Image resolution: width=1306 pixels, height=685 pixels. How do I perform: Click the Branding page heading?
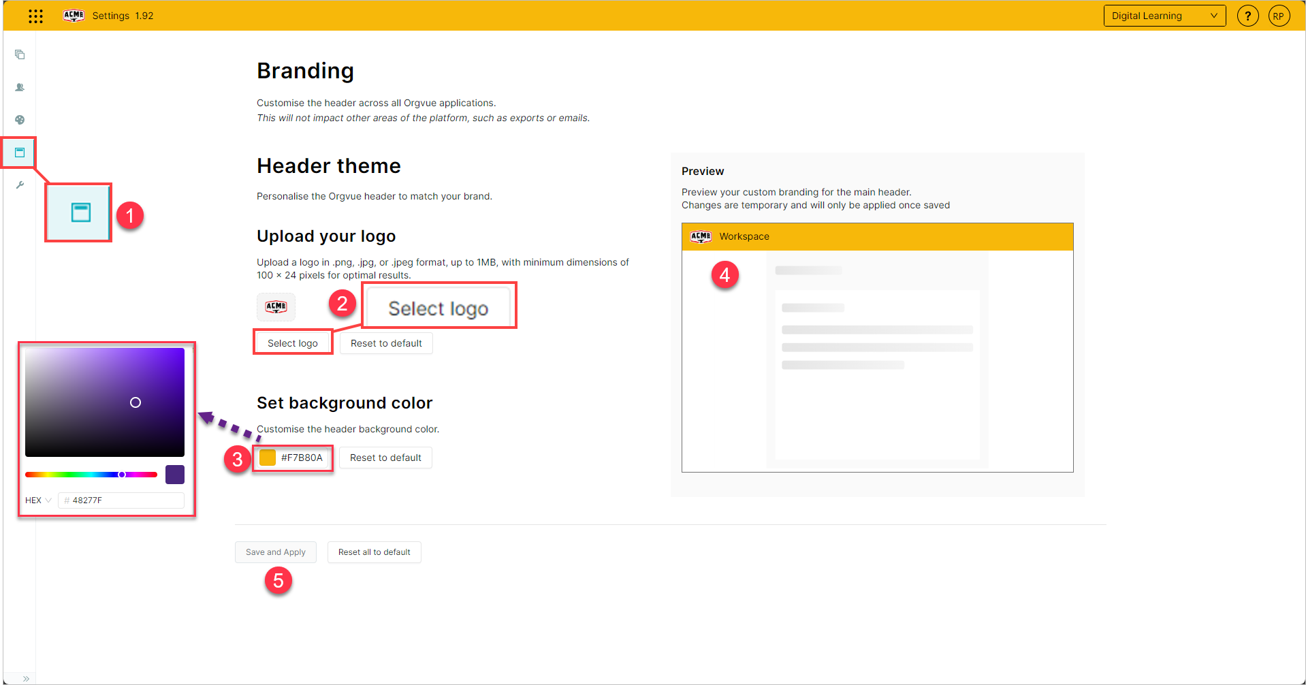point(305,71)
